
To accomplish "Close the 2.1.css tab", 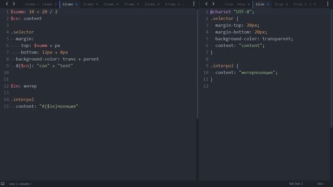I will 287,4.
